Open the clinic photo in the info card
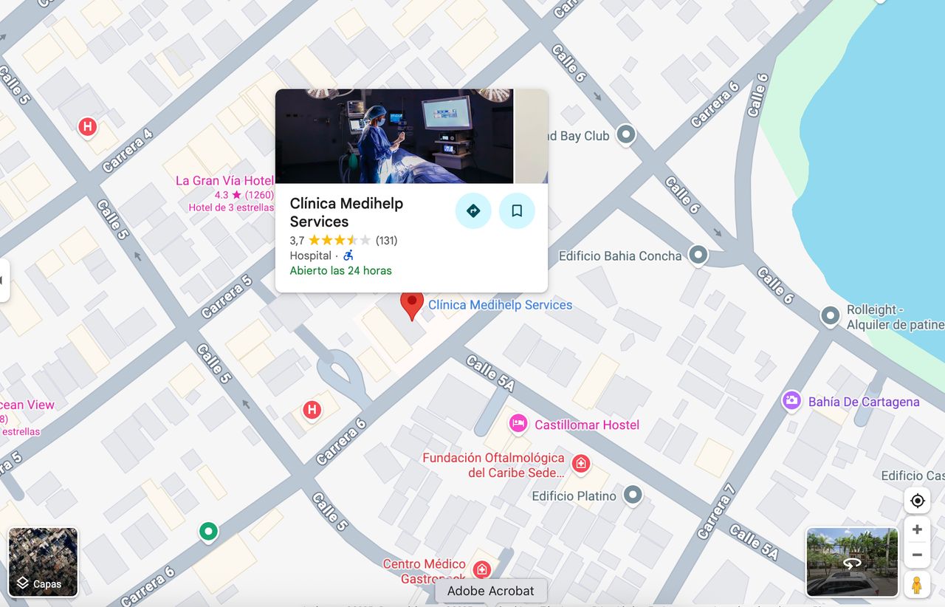The image size is (945, 607). (x=394, y=136)
